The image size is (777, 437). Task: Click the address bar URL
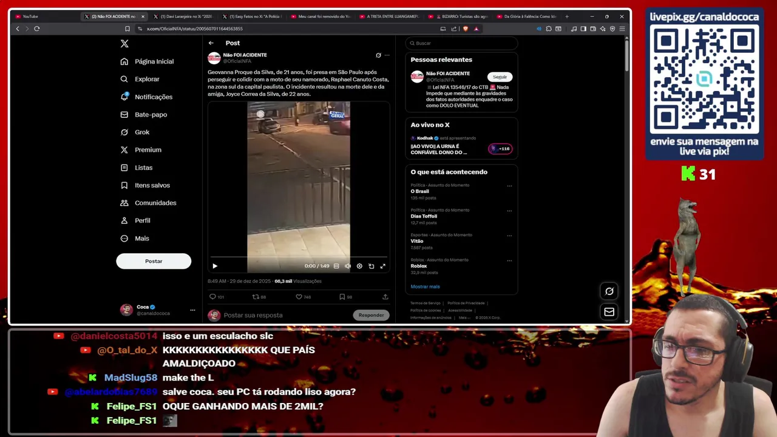point(194,29)
